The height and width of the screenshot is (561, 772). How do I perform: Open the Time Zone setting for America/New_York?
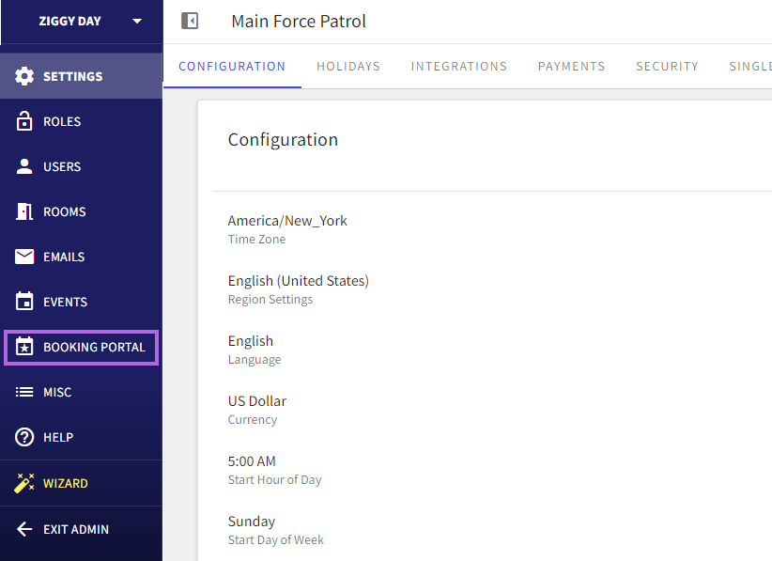pos(287,228)
